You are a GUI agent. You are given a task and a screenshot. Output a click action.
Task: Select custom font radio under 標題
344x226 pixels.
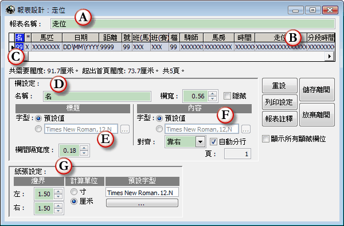[38, 129]
